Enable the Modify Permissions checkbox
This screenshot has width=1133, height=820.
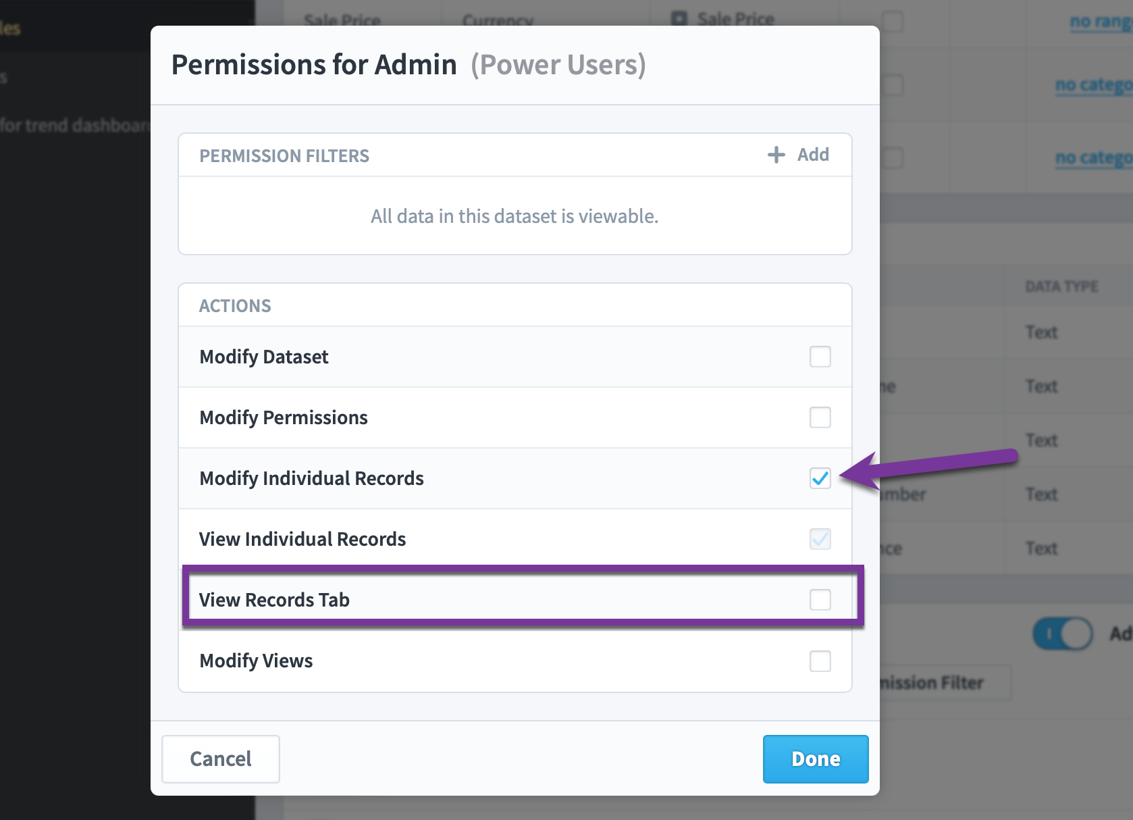click(x=820, y=417)
